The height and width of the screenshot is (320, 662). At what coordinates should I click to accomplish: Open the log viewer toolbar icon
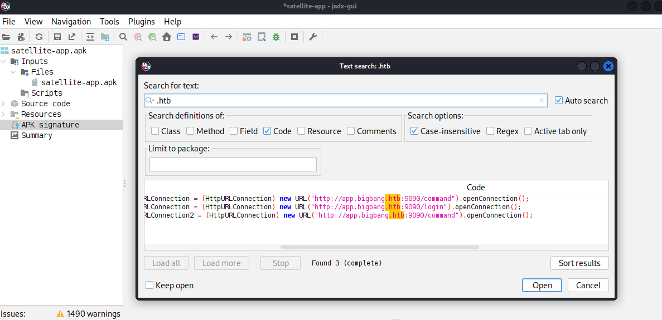294,37
